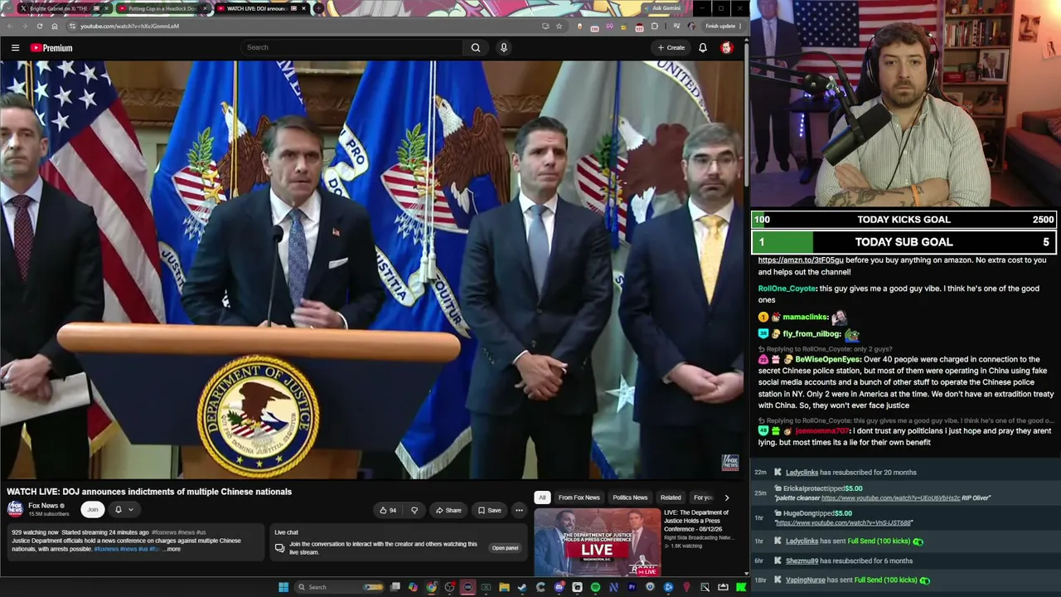Open YouTube notifications bell

[703, 48]
